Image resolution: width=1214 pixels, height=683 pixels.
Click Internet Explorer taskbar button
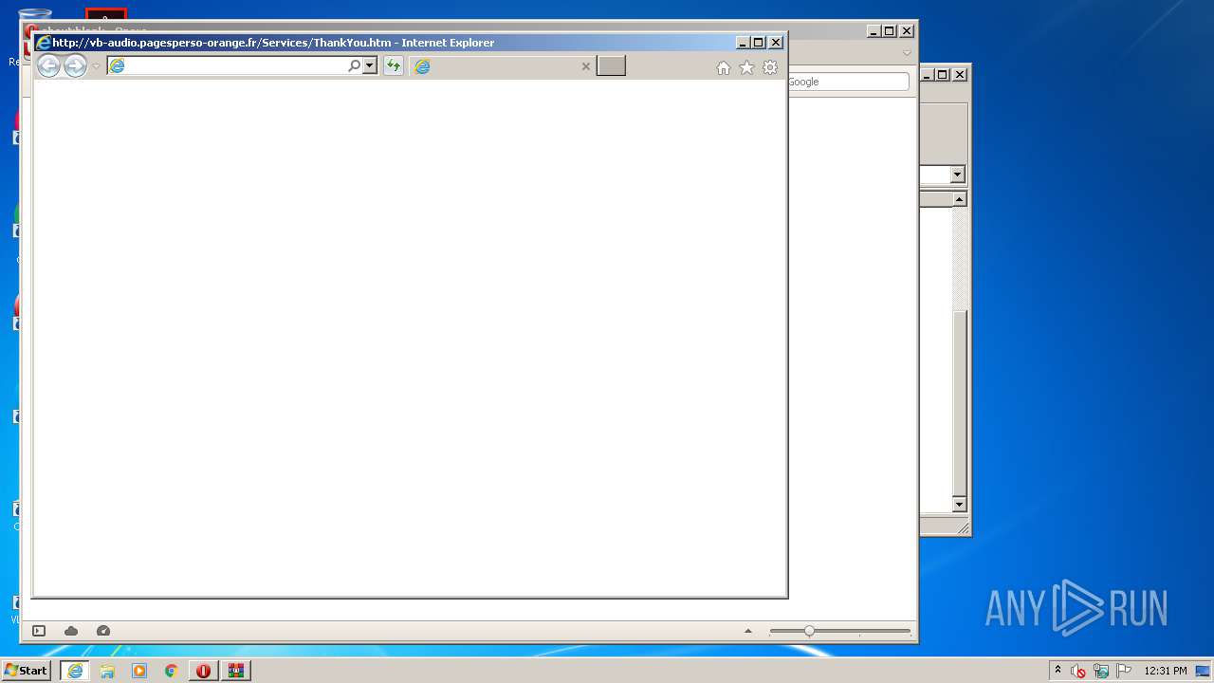point(75,671)
